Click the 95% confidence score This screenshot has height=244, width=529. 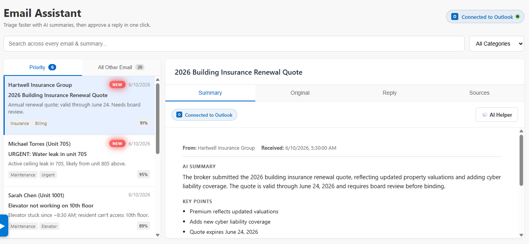point(144,174)
